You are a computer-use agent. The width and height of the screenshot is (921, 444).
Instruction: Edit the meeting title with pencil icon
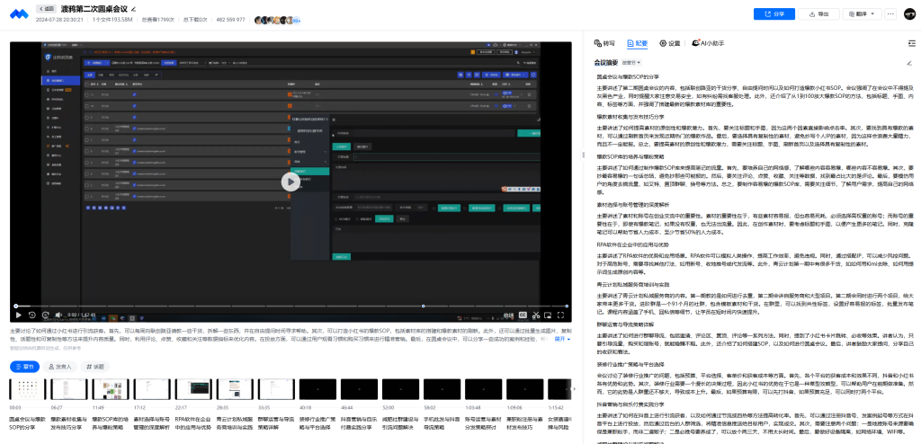[x=133, y=9]
